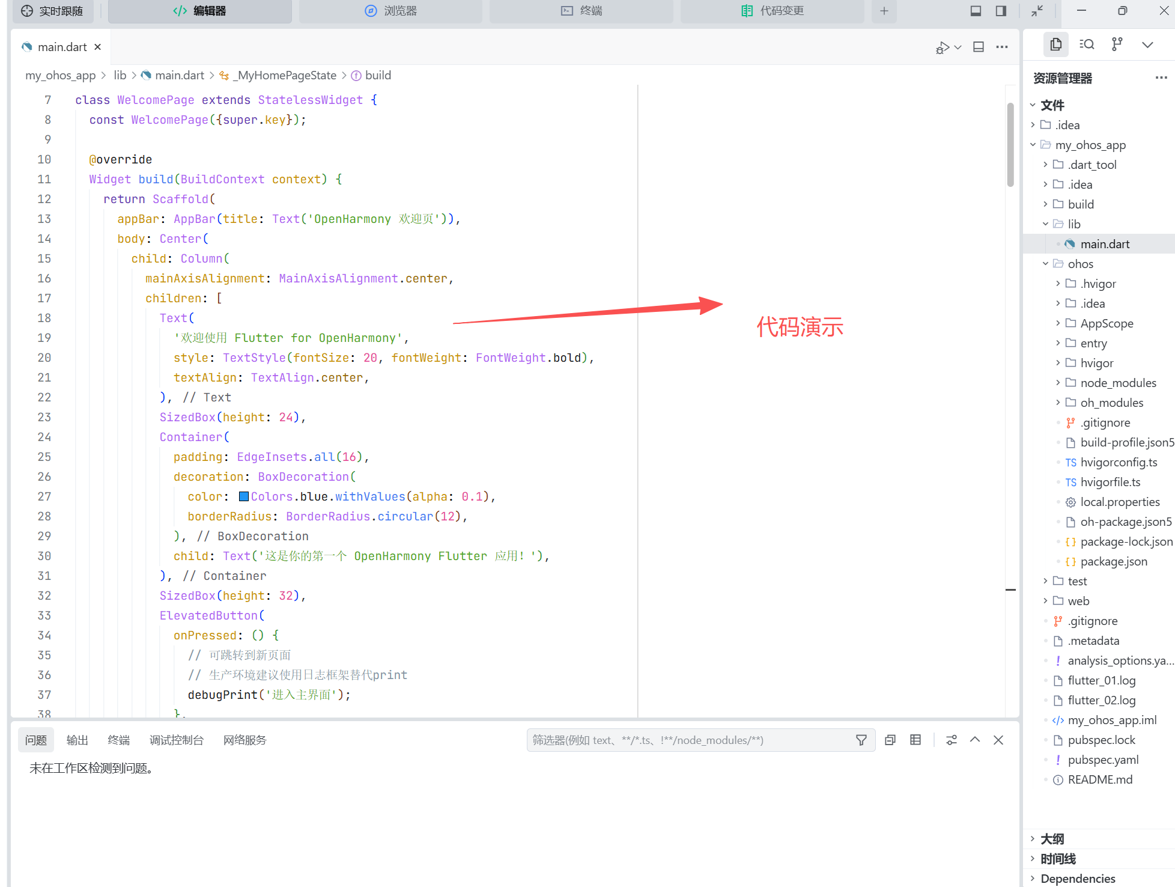Open the problems panel settings sliders icon
The image size is (1175, 887).
click(951, 740)
